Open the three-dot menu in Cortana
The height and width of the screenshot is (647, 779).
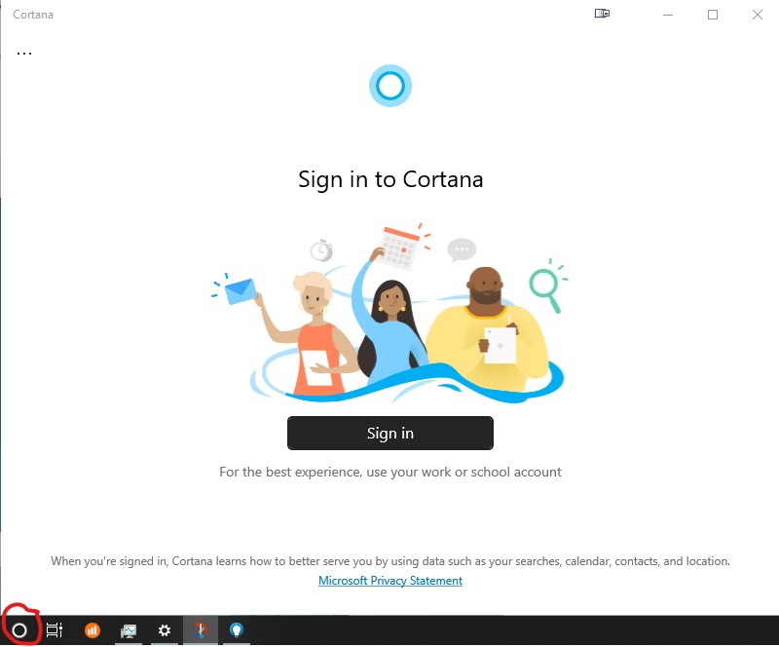23,53
